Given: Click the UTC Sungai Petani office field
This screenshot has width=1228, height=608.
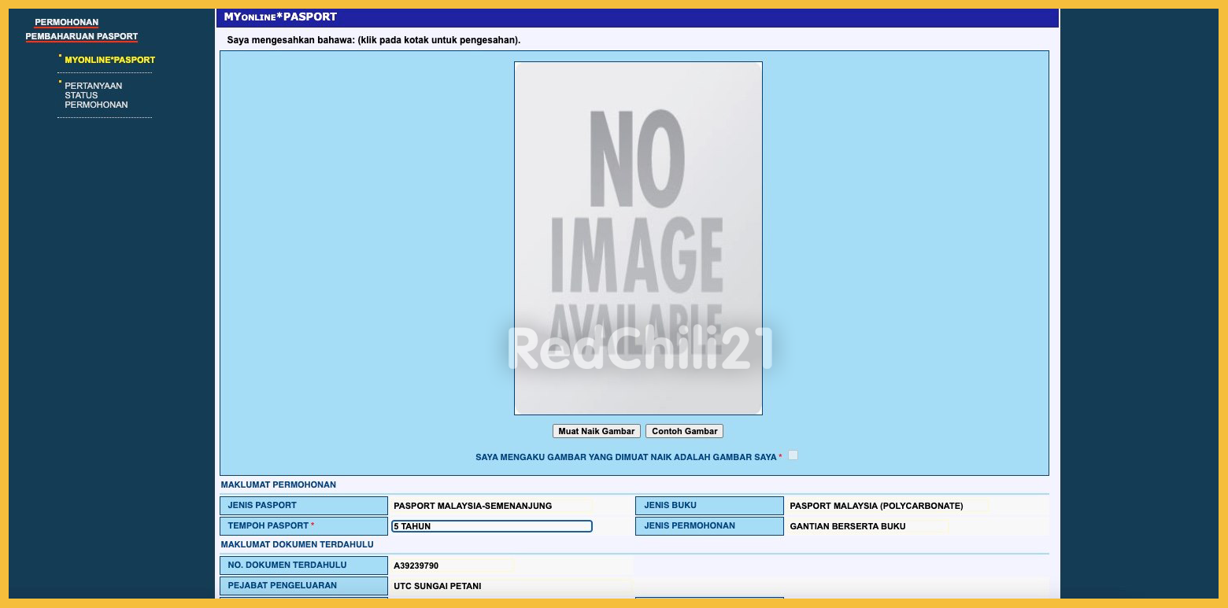Looking at the screenshot, I should pyautogui.click(x=512, y=586).
